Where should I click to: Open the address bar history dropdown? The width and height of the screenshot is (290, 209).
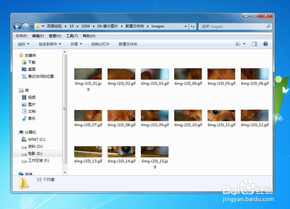[185, 27]
